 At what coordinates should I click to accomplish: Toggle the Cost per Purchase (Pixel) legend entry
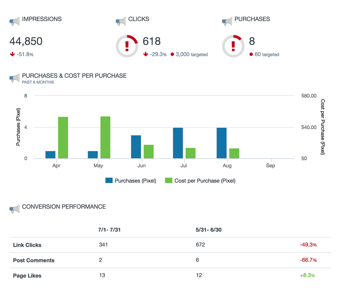[x=200, y=181]
